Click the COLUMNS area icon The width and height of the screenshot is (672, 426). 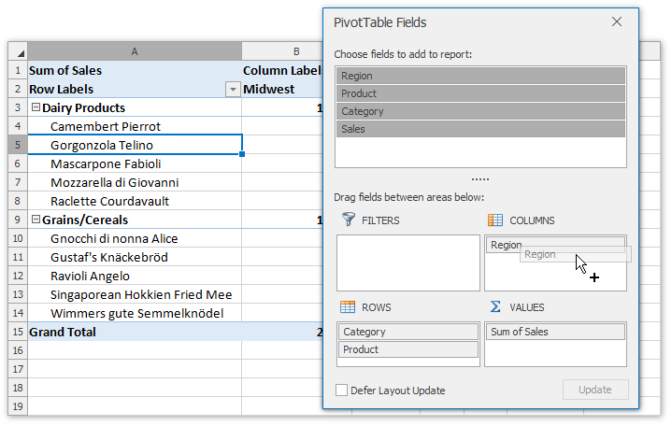(495, 220)
